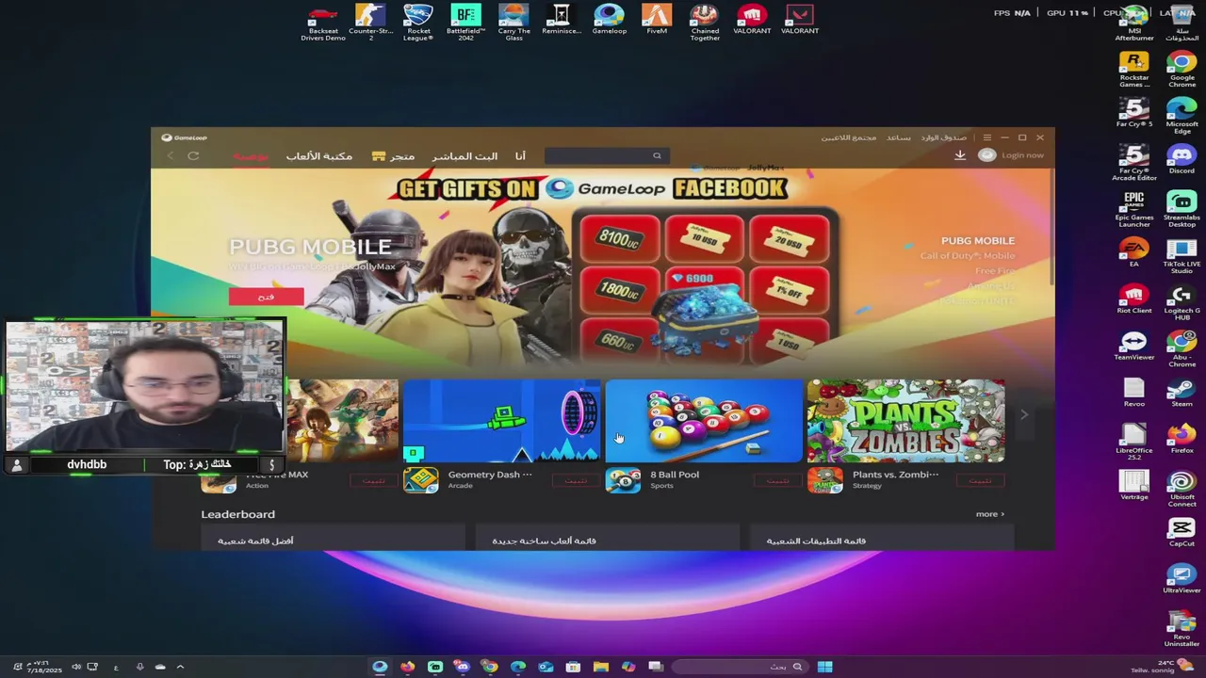Open Steam desktop shortcut

point(1182,393)
